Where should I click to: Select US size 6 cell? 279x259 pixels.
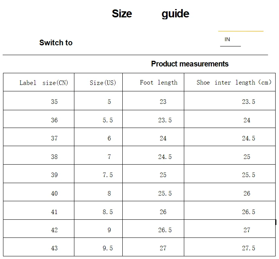coord(98,137)
